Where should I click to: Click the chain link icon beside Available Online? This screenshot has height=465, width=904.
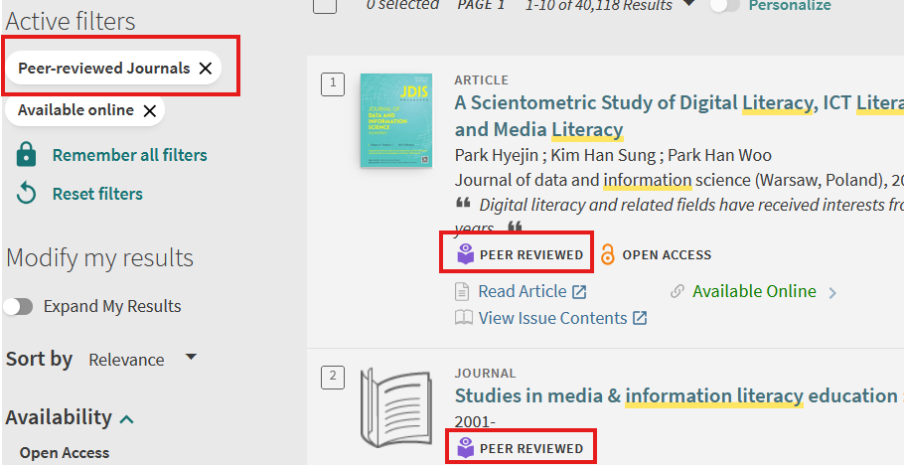[x=678, y=291]
